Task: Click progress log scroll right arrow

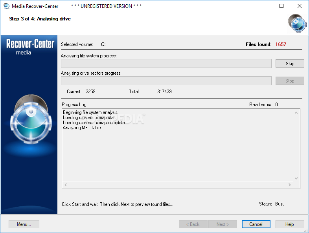Action: [289, 185]
